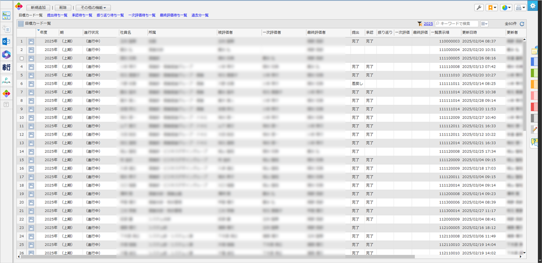Click the 新規追加 button
The image size is (542, 263).
[38, 8]
